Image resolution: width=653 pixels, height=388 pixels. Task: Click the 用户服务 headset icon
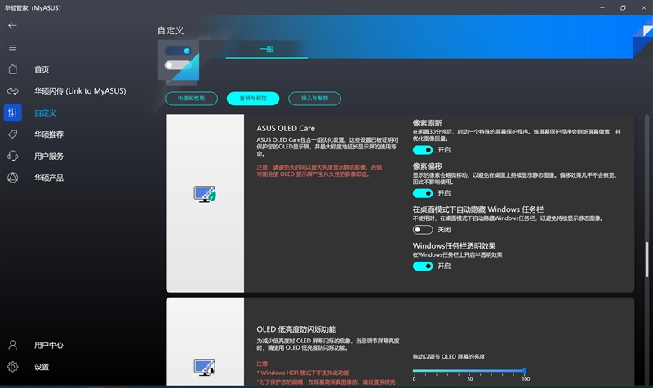click(12, 156)
